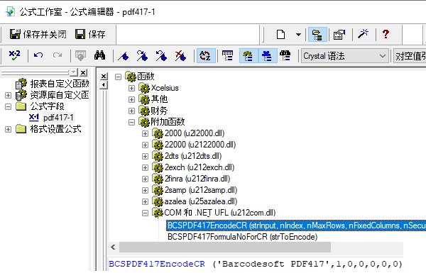Click the 公式字段 folder label

click(x=47, y=106)
